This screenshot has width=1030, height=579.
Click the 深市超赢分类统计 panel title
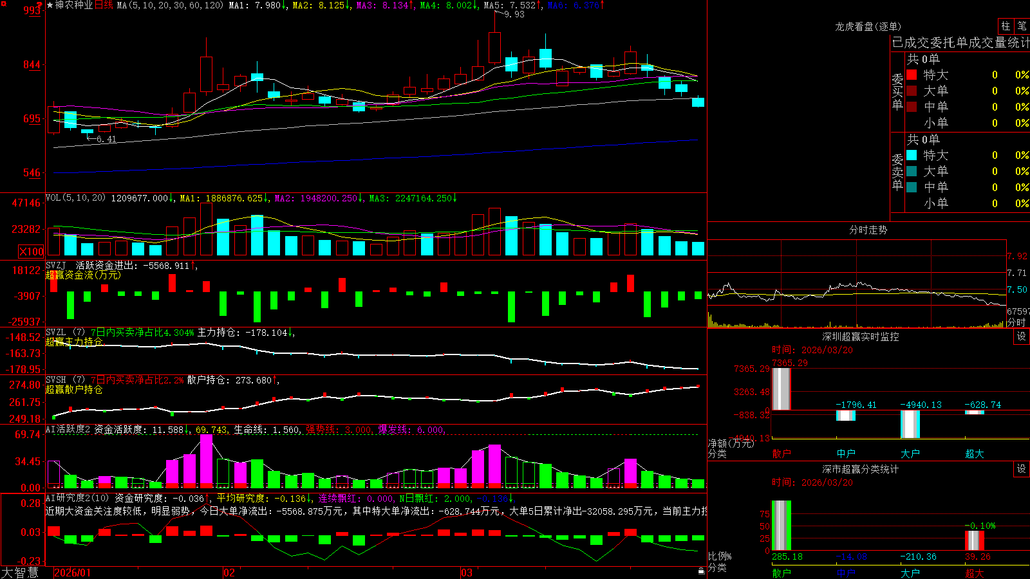[x=861, y=469]
